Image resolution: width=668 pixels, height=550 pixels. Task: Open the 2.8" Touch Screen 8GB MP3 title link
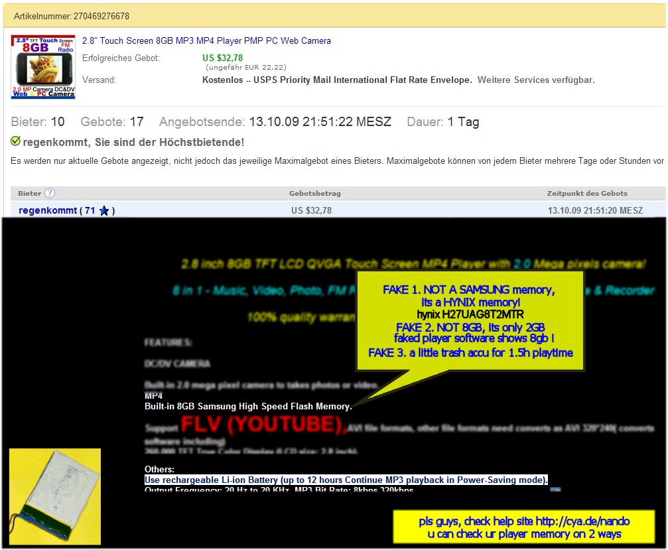pyautogui.click(x=206, y=41)
